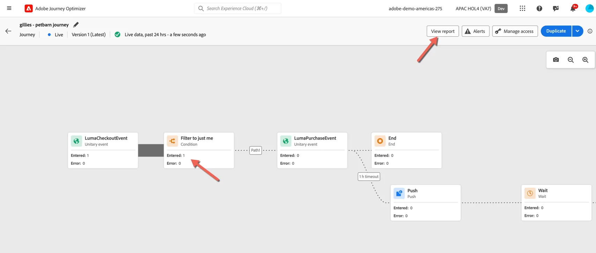Click the Adobe logo icon
The width and height of the screenshot is (596, 253).
tap(29, 8)
